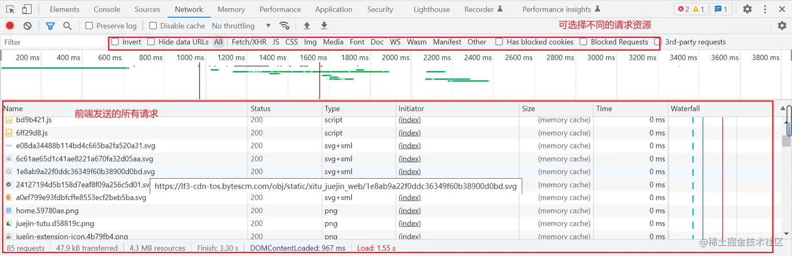
Task: Sort requests by Type column header
Action: 359,109
